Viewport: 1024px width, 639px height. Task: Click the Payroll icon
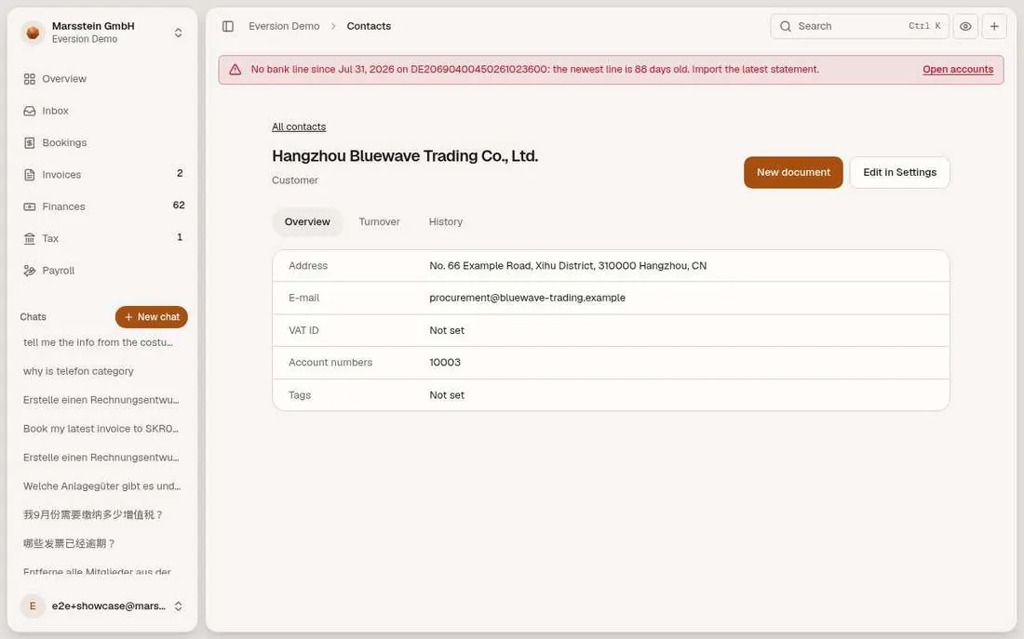click(30, 271)
